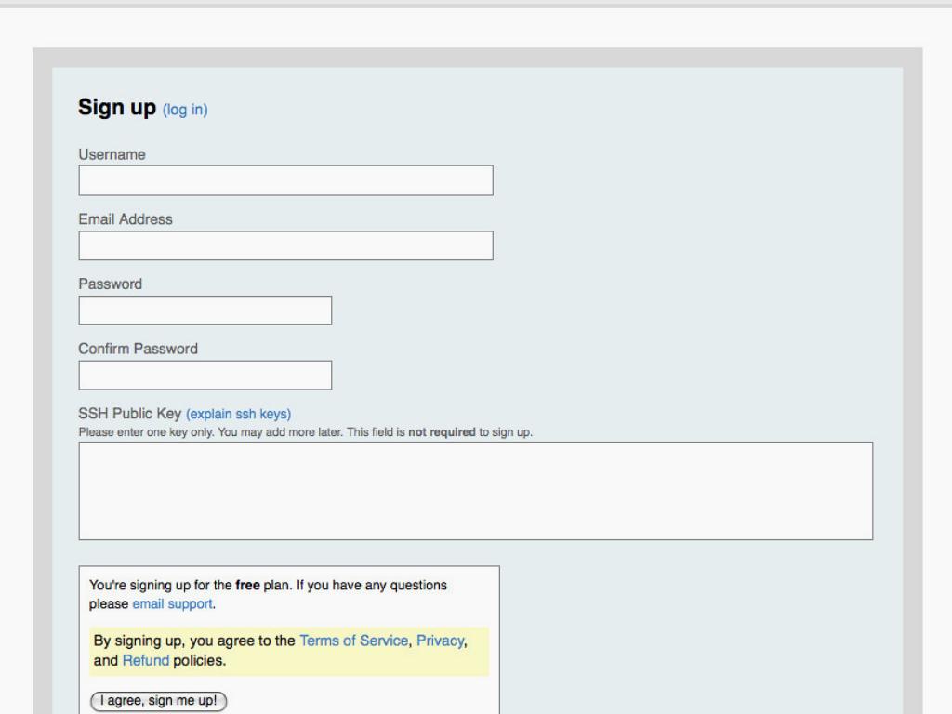The width and height of the screenshot is (952, 714).
Task: Open the Terms of Service link
Action: [353, 641]
